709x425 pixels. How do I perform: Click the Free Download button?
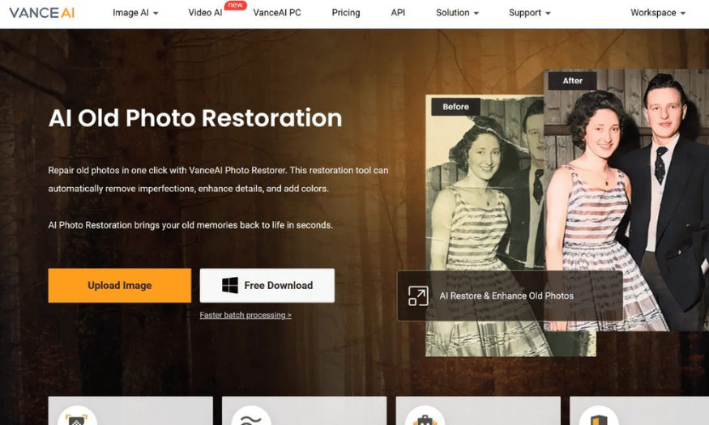[267, 286]
